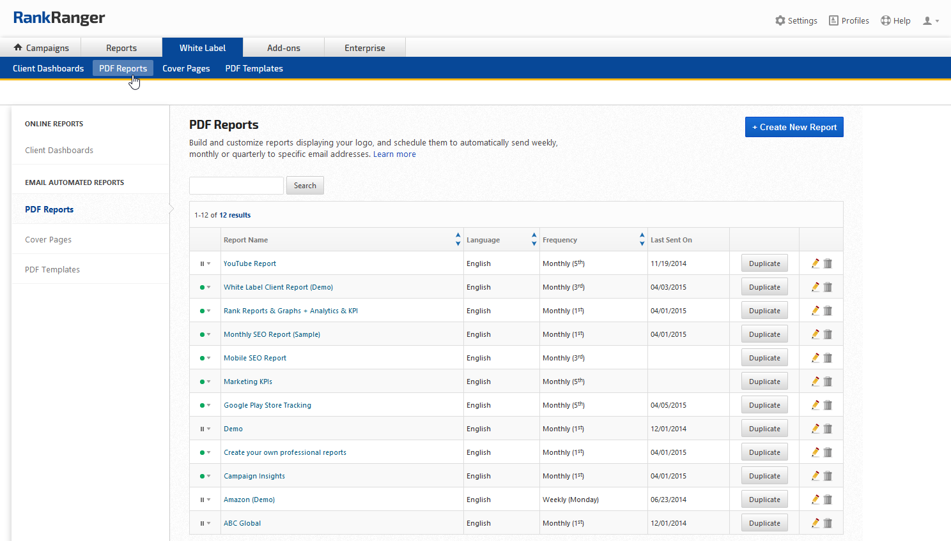Screen dimensions: 951x541
Task: Click the Help lifebuoy icon
Action: tap(885, 20)
